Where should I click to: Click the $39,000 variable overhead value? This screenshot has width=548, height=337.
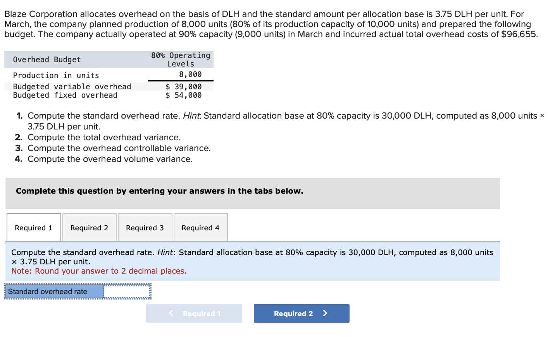184,87
